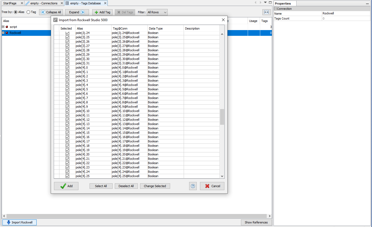Click the Properties panel tab

click(285, 4)
